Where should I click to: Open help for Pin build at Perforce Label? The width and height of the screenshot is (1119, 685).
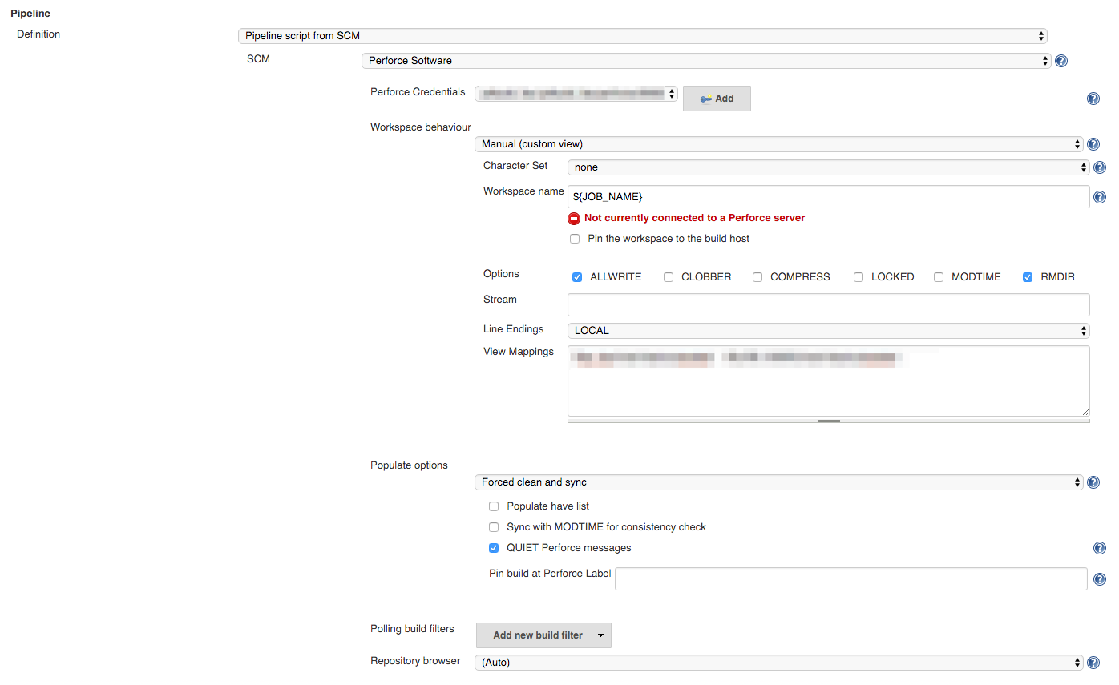point(1100,579)
